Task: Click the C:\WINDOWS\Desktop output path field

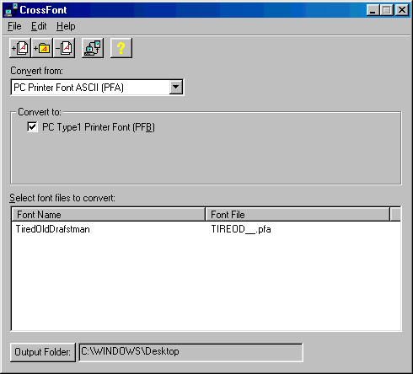Action: (x=191, y=352)
